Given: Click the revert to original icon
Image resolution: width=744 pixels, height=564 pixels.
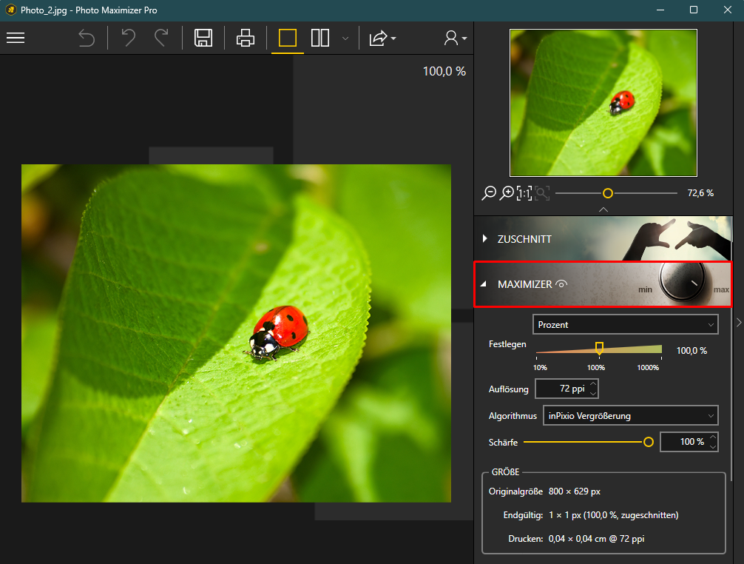Looking at the screenshot, I should click(x=87, y=38).
